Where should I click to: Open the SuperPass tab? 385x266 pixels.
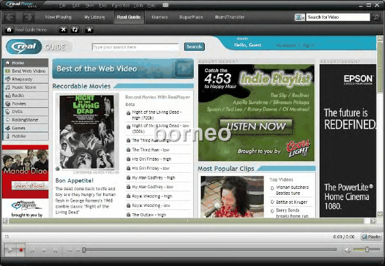click(191, 17)
